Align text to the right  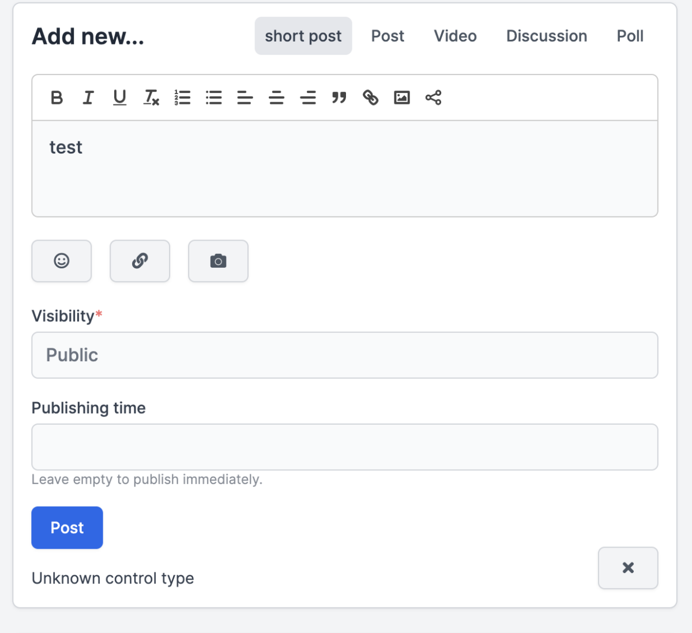308,98
